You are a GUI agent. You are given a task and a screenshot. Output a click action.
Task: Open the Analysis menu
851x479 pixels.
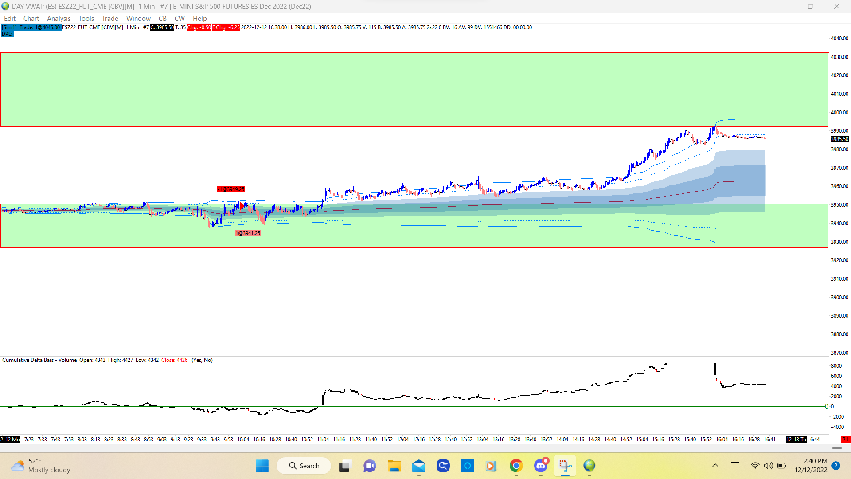(59, 19)
